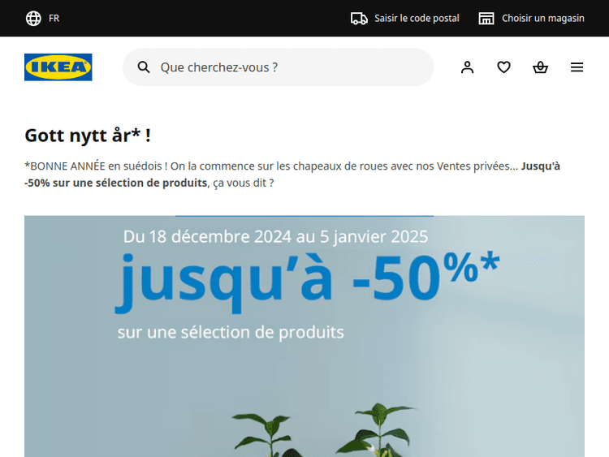Click the globe language icon
609x457 pixels.
pyautogui.click(x=33, y=18)
